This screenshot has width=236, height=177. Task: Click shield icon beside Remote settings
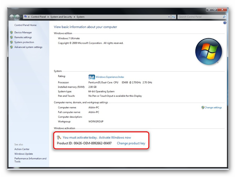pyautogui.click(x=11, y=37)
